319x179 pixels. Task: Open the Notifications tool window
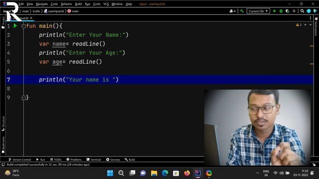316,26
